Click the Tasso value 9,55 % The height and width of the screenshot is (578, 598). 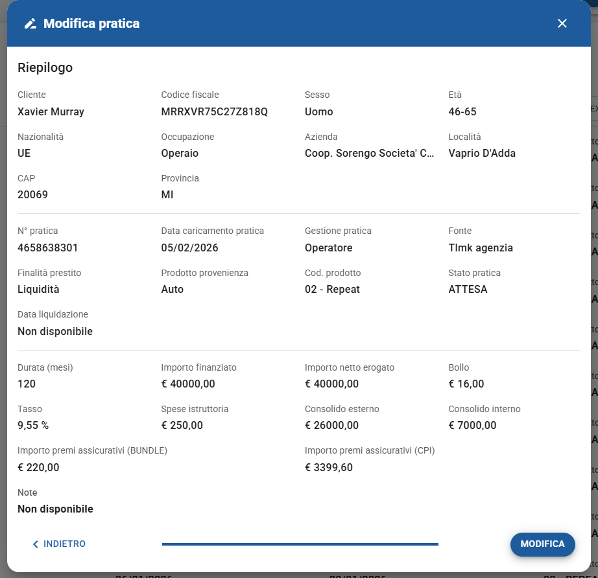[x=33, y=426]
